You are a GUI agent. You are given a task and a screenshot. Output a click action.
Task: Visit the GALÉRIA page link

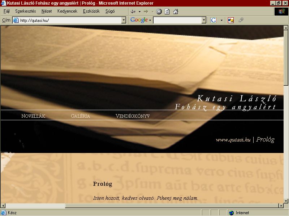[x=80, y=116]
